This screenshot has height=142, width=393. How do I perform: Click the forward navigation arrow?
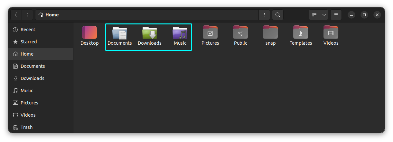27,15
